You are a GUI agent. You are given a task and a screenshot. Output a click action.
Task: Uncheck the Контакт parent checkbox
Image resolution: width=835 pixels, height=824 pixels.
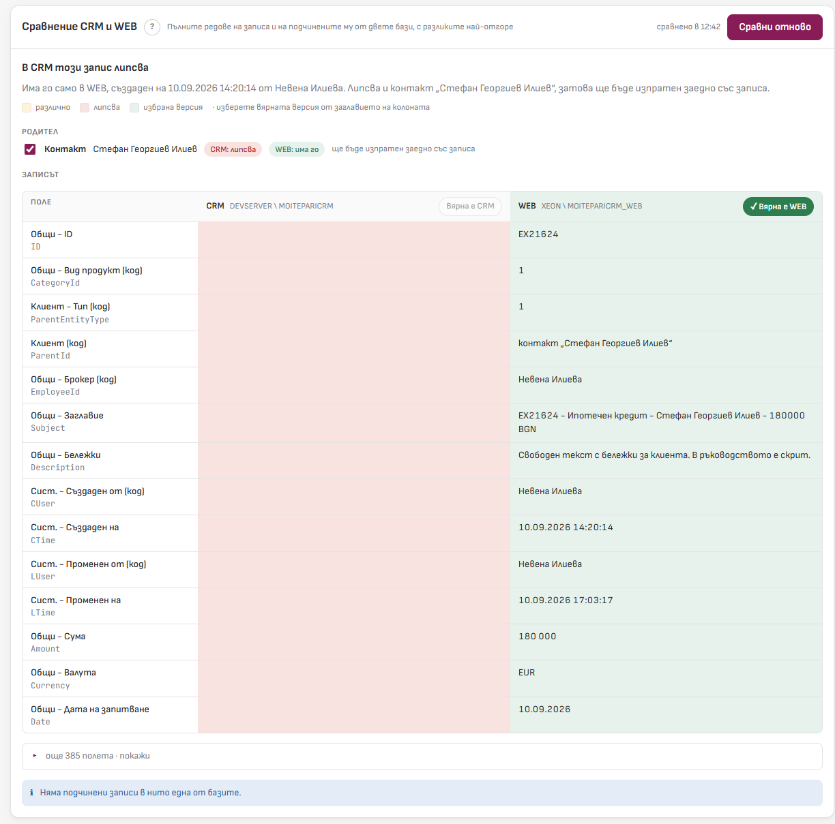tap(30, 149)
